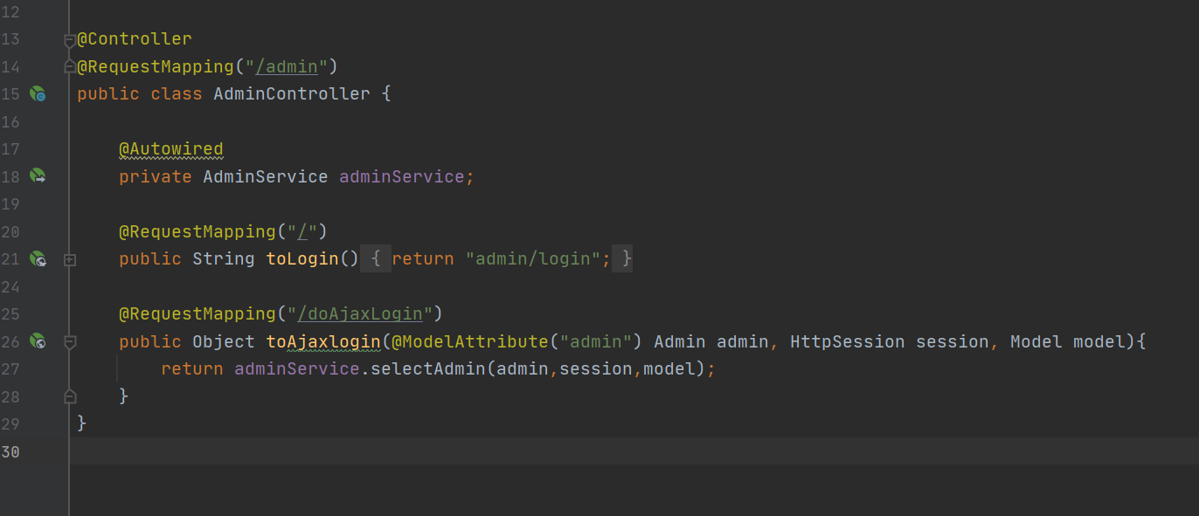This screenshot has width=1199, height=516.
Task: Click the selectAdmin method call
Action: coord(428,368)
